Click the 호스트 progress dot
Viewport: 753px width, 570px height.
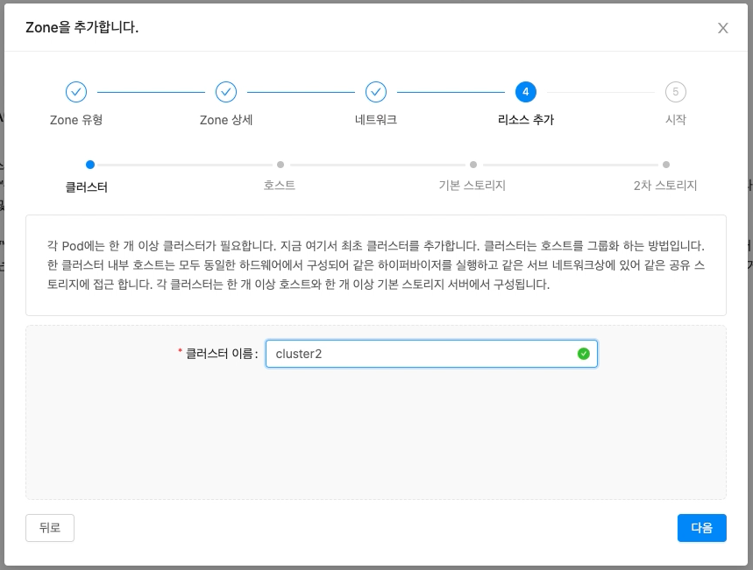click(x=279, y=164)
